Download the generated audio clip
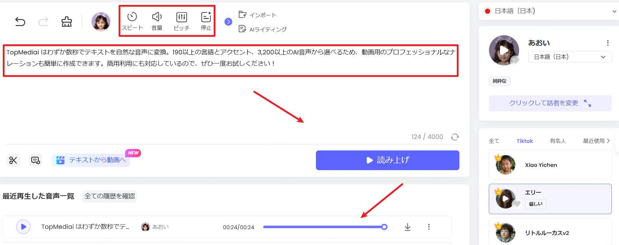The height and width of the screenshot is (245, 619). tap(407, 227)
